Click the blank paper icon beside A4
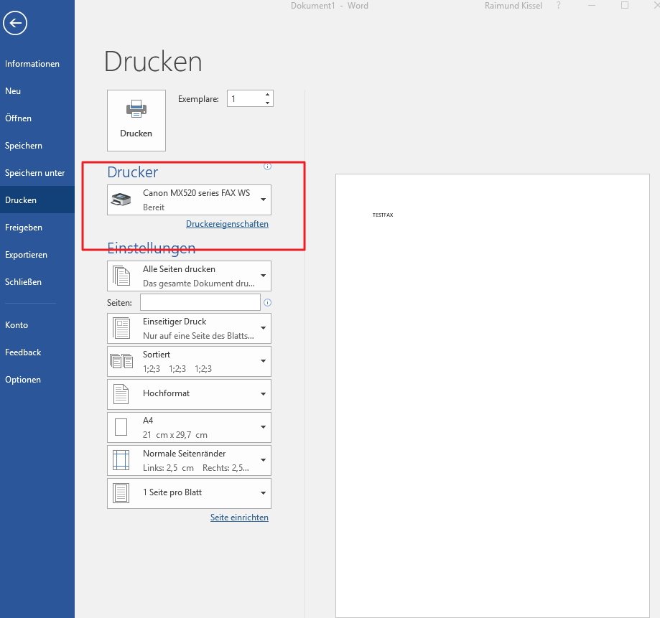660x618 pixels. (121, 427)
